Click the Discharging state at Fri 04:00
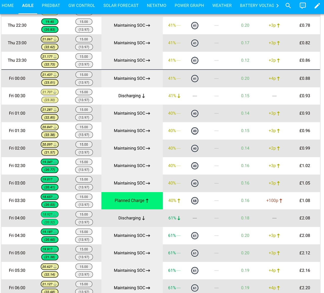Viewport: 324px width, 293px height. [x=132, y=218]
